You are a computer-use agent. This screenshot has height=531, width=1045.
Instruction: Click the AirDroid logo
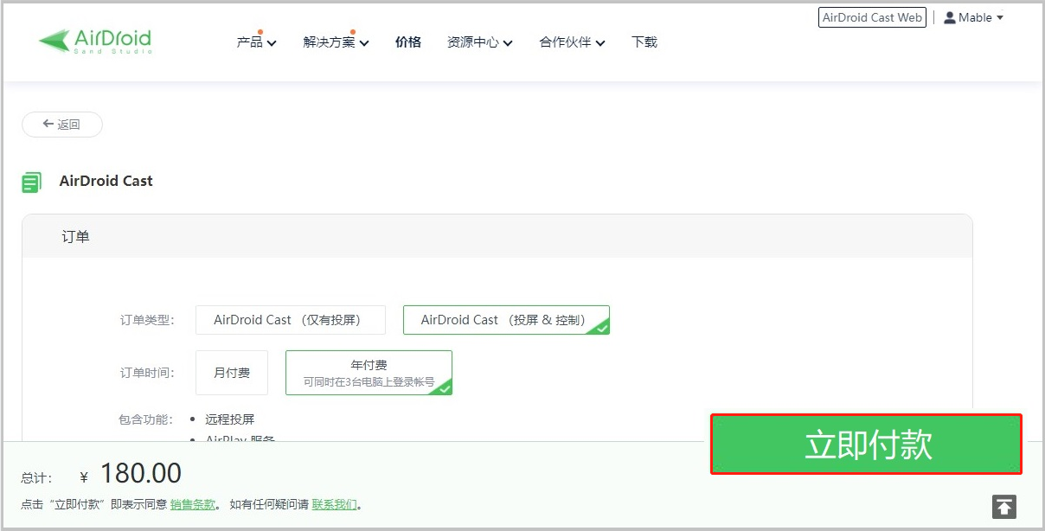point(95,41)
